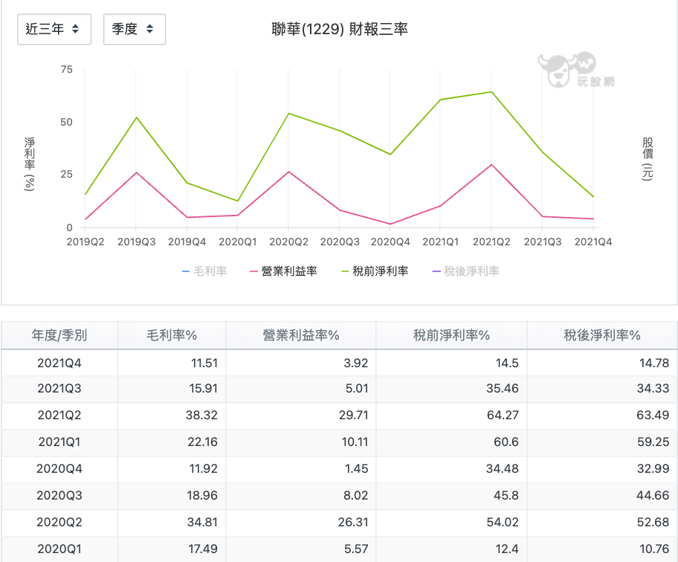Click the 營業利益率% column header
Screen dimensions: 678x562
[x=301, y=335]
